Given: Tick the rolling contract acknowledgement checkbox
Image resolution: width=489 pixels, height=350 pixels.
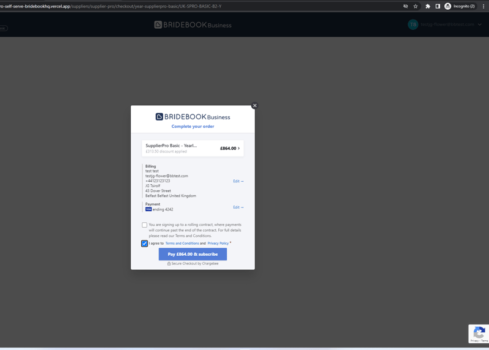Looking at the screenshot, I should pyautogui.click(x=145, y=225).
